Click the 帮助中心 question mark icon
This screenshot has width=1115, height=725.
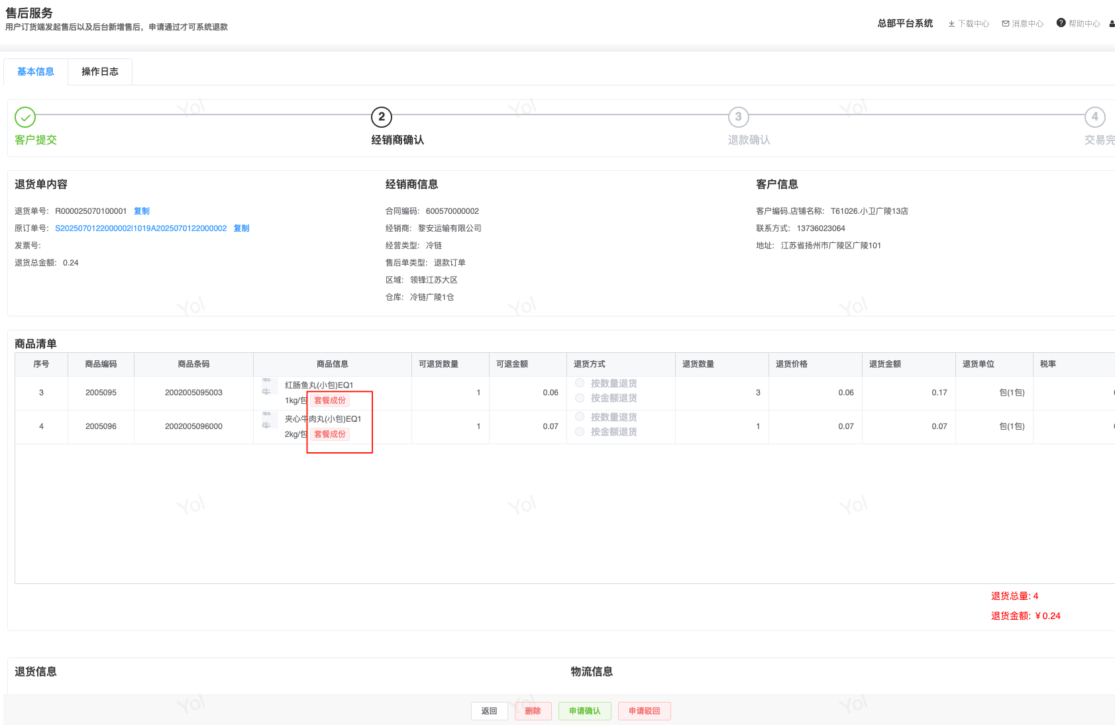[x=1061, y=23]
